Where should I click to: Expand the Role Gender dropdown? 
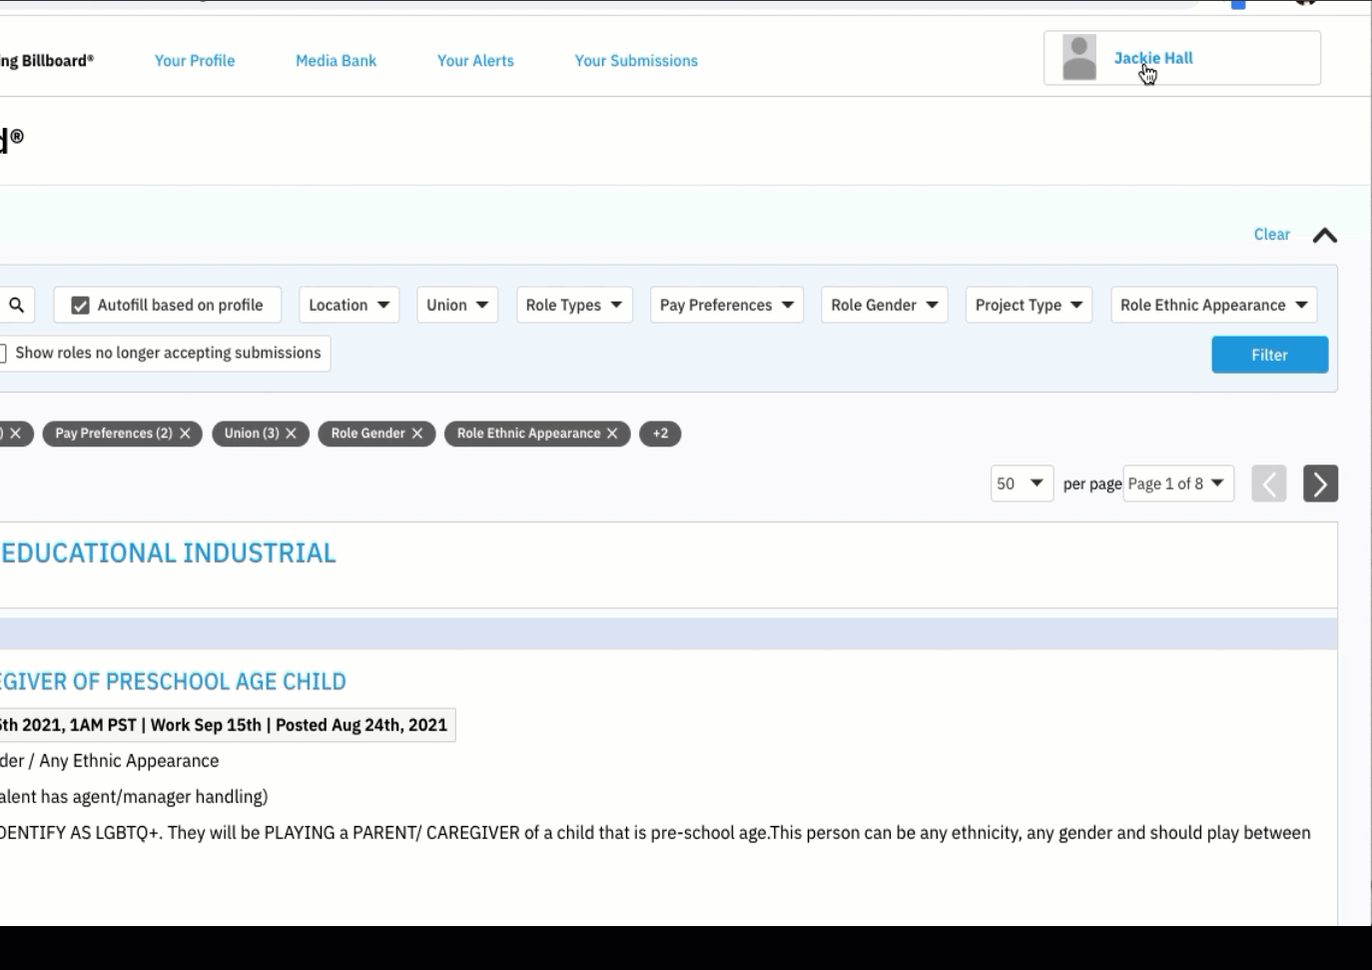click(884, 306)
